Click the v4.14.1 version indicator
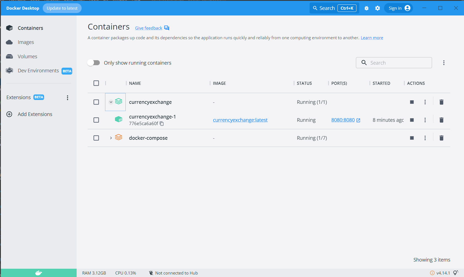Viewport: 464px width, 277px height. click(x=440, y=273)
